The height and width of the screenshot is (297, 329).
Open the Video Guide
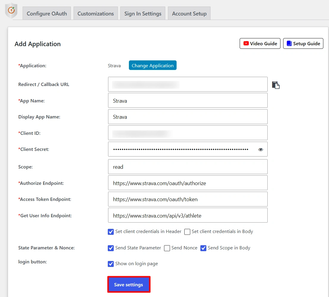coord(260,43)
